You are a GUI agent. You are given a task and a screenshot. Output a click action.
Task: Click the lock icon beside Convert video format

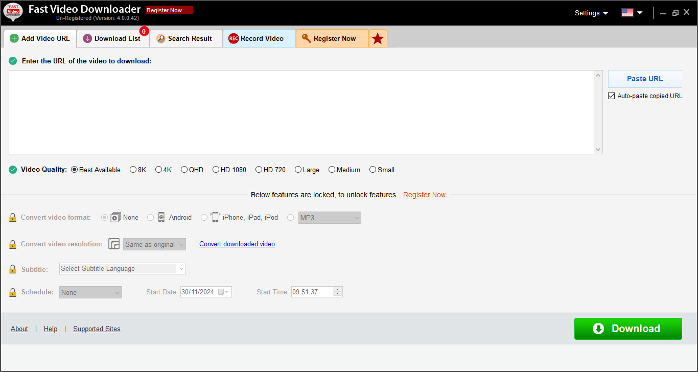(13, 218)
